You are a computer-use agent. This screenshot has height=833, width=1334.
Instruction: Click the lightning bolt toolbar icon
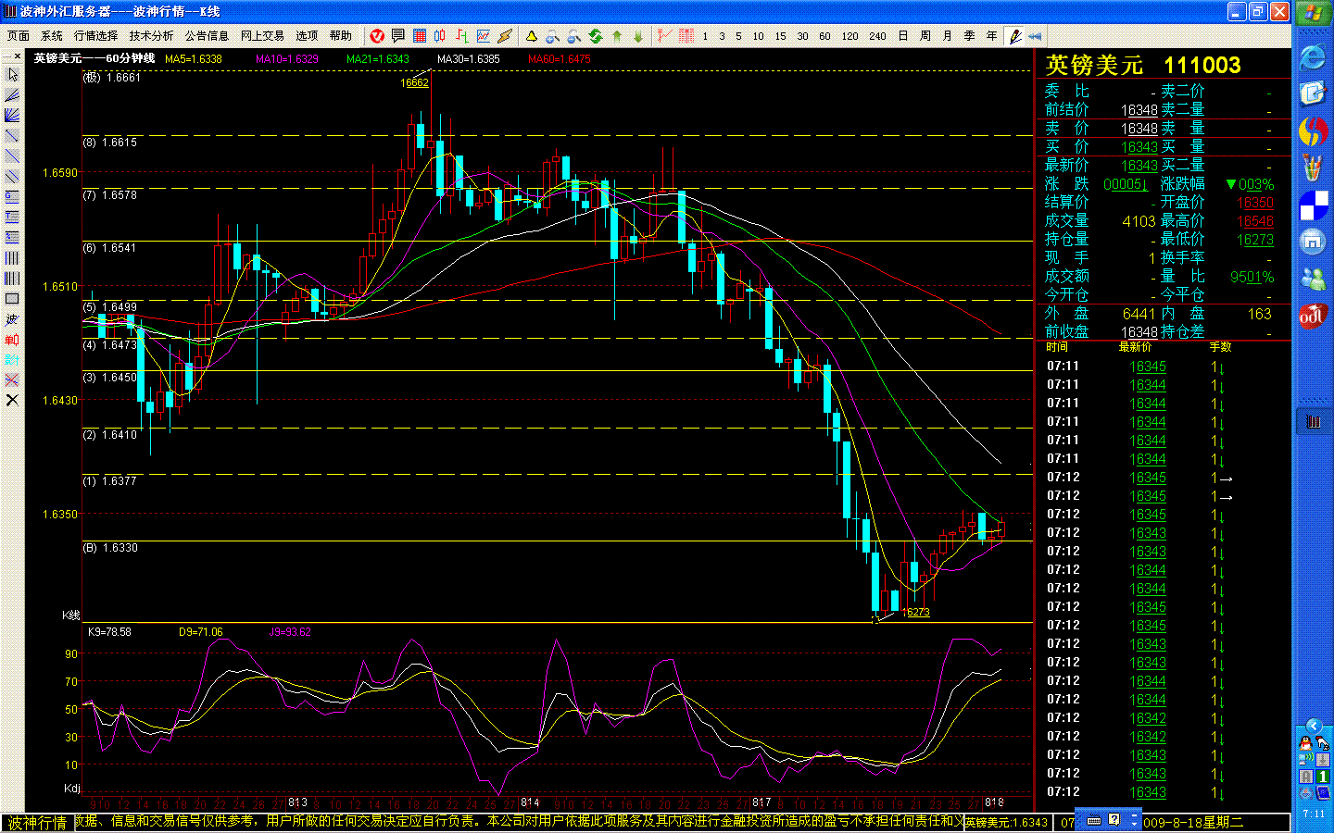(504, 36)
